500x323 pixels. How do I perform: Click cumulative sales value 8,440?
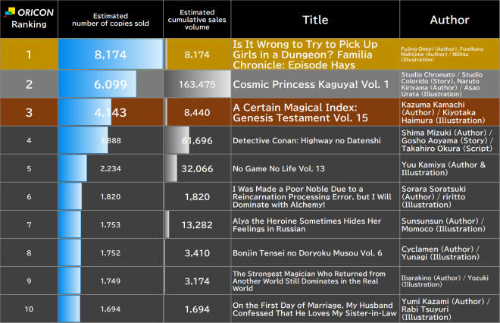point(197,112)
